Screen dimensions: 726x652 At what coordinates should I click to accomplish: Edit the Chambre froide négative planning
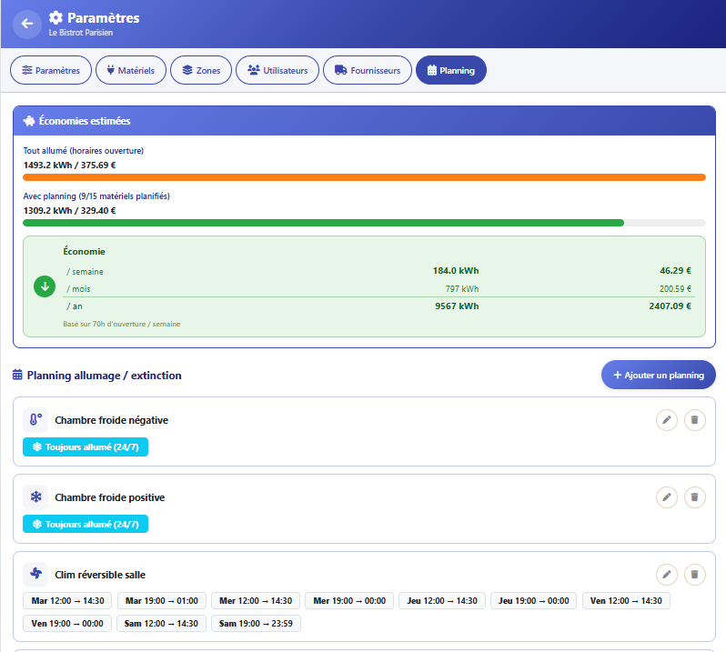click(667, 420)
